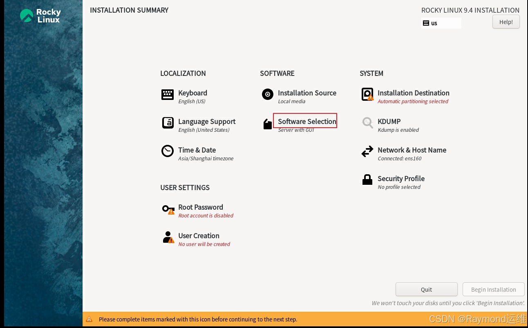Click 'Local media' text
The image size is (528, 328).
(x=291, y=102)
